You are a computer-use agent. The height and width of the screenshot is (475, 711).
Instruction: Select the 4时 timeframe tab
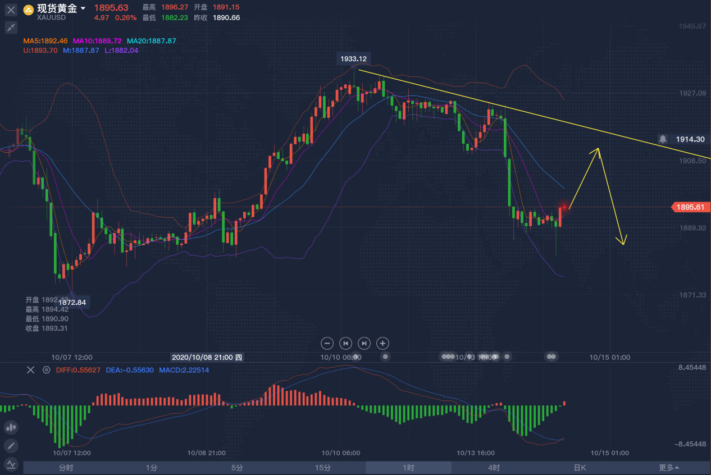(x=494, y=468)
